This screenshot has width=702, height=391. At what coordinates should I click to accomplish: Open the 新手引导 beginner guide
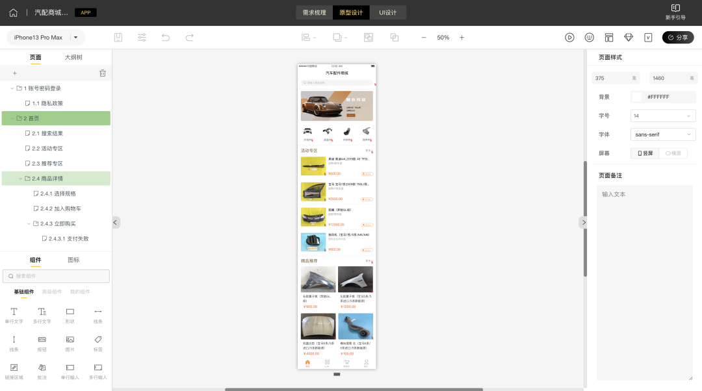click(x=675, y=12)
